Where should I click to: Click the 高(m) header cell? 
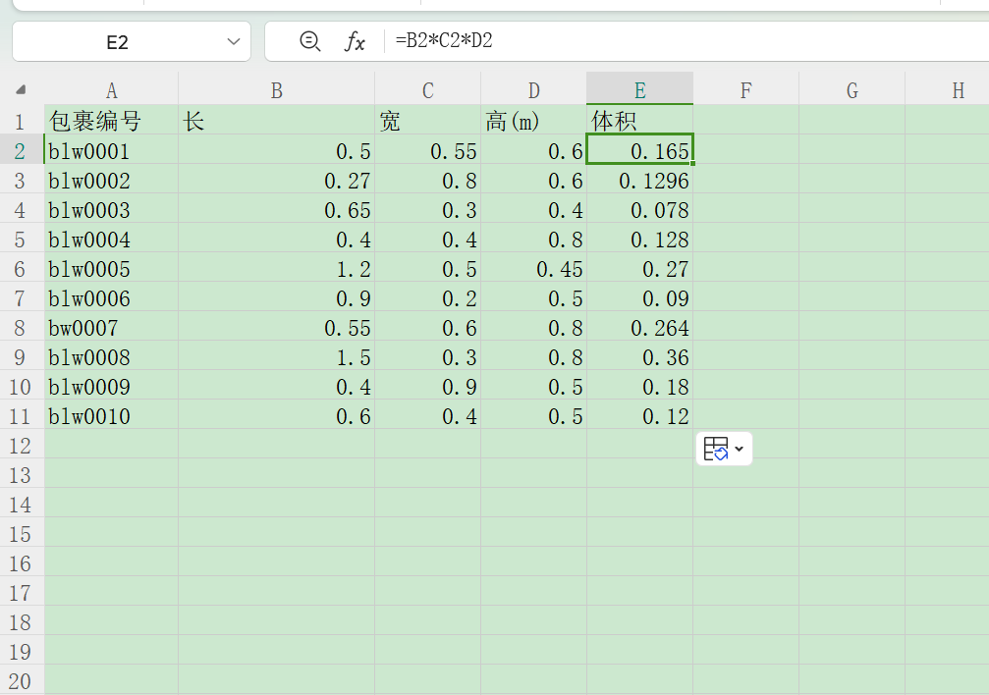tap(533, 120)
